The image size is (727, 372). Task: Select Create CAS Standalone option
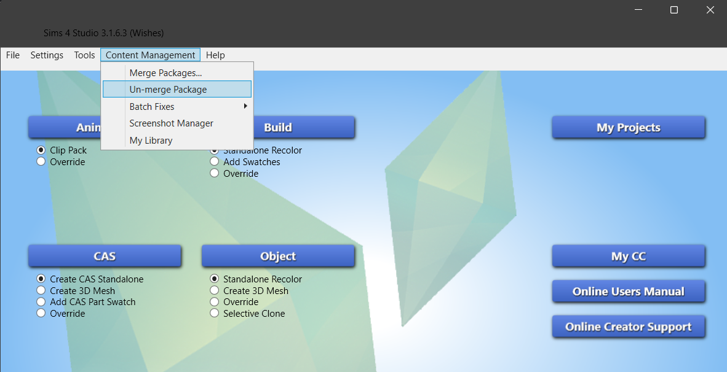[90, 279]
